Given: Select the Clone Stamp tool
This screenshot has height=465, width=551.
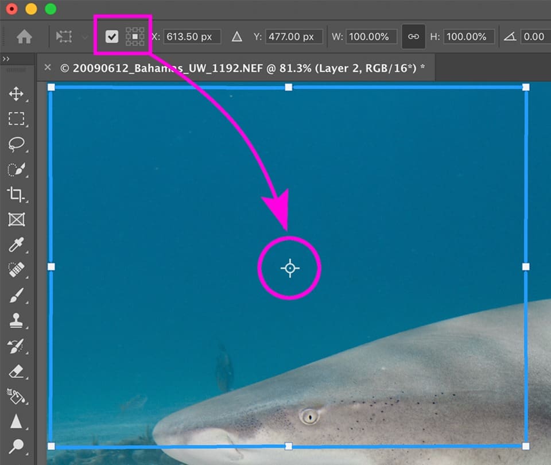Looking at the screenshot, I should pos(16,320).
